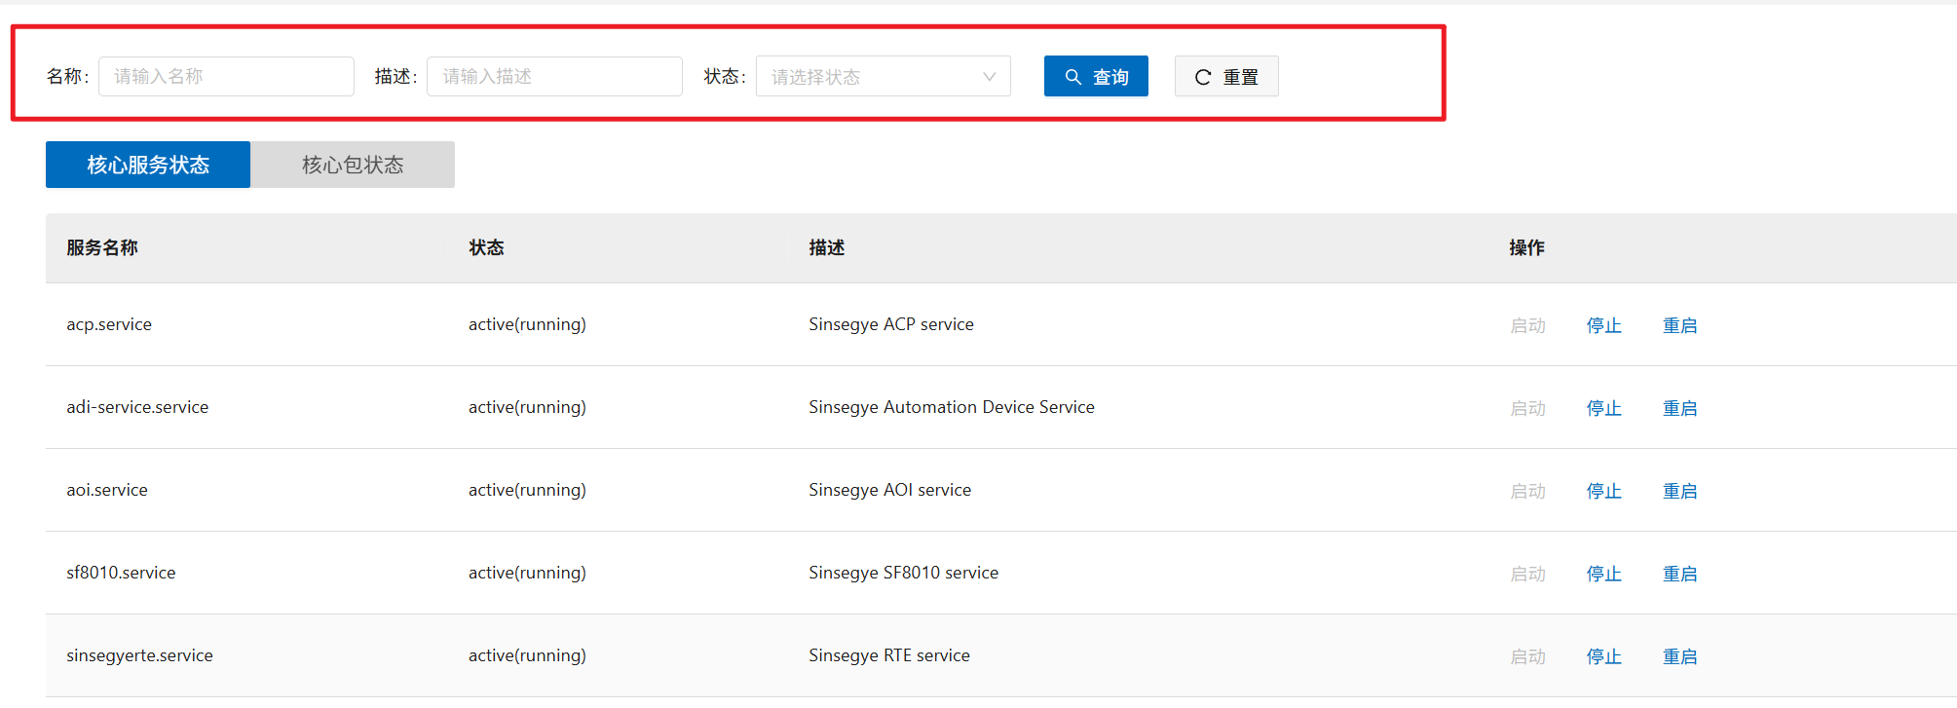Open the 状态 status dropdown
The image size is (1957, 708).
[883, 77]
